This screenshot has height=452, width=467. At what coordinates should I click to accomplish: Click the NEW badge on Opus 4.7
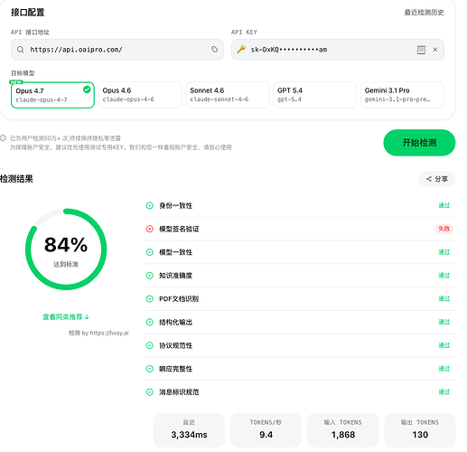(16, 82)
